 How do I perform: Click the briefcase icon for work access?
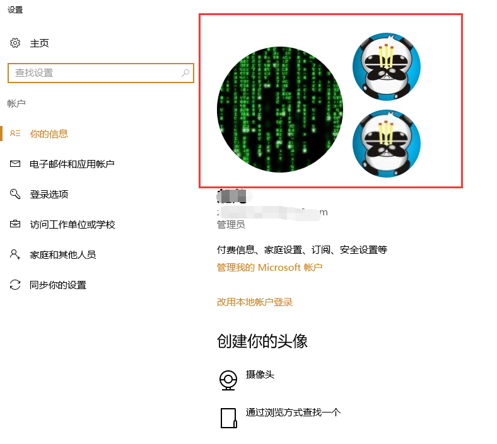click(15, 224)
